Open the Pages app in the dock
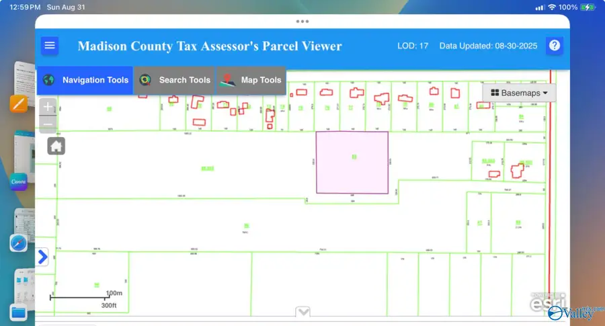Screen dimensions: 605x326 18,104
